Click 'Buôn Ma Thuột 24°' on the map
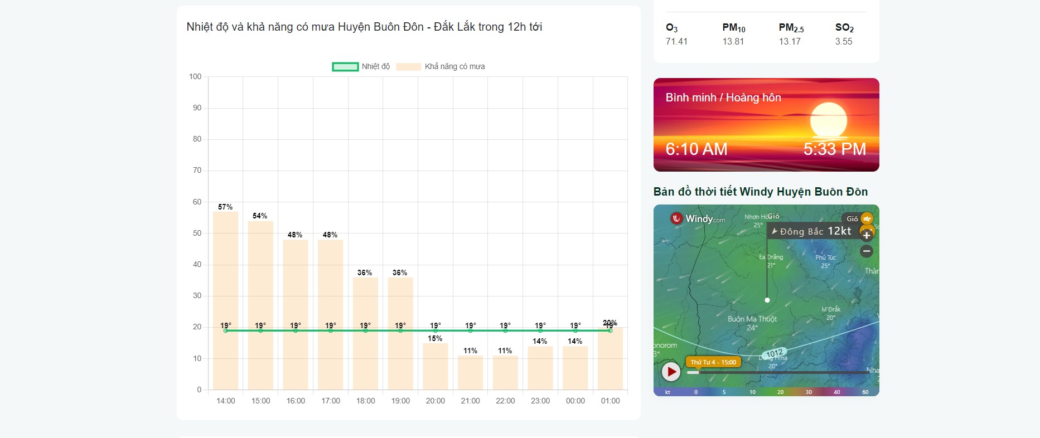Viewport: 1040px width, 438px height. pos(752,323)
